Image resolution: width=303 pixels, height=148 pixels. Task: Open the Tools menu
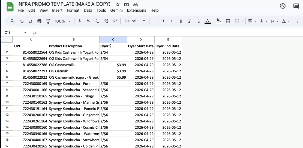101,10
